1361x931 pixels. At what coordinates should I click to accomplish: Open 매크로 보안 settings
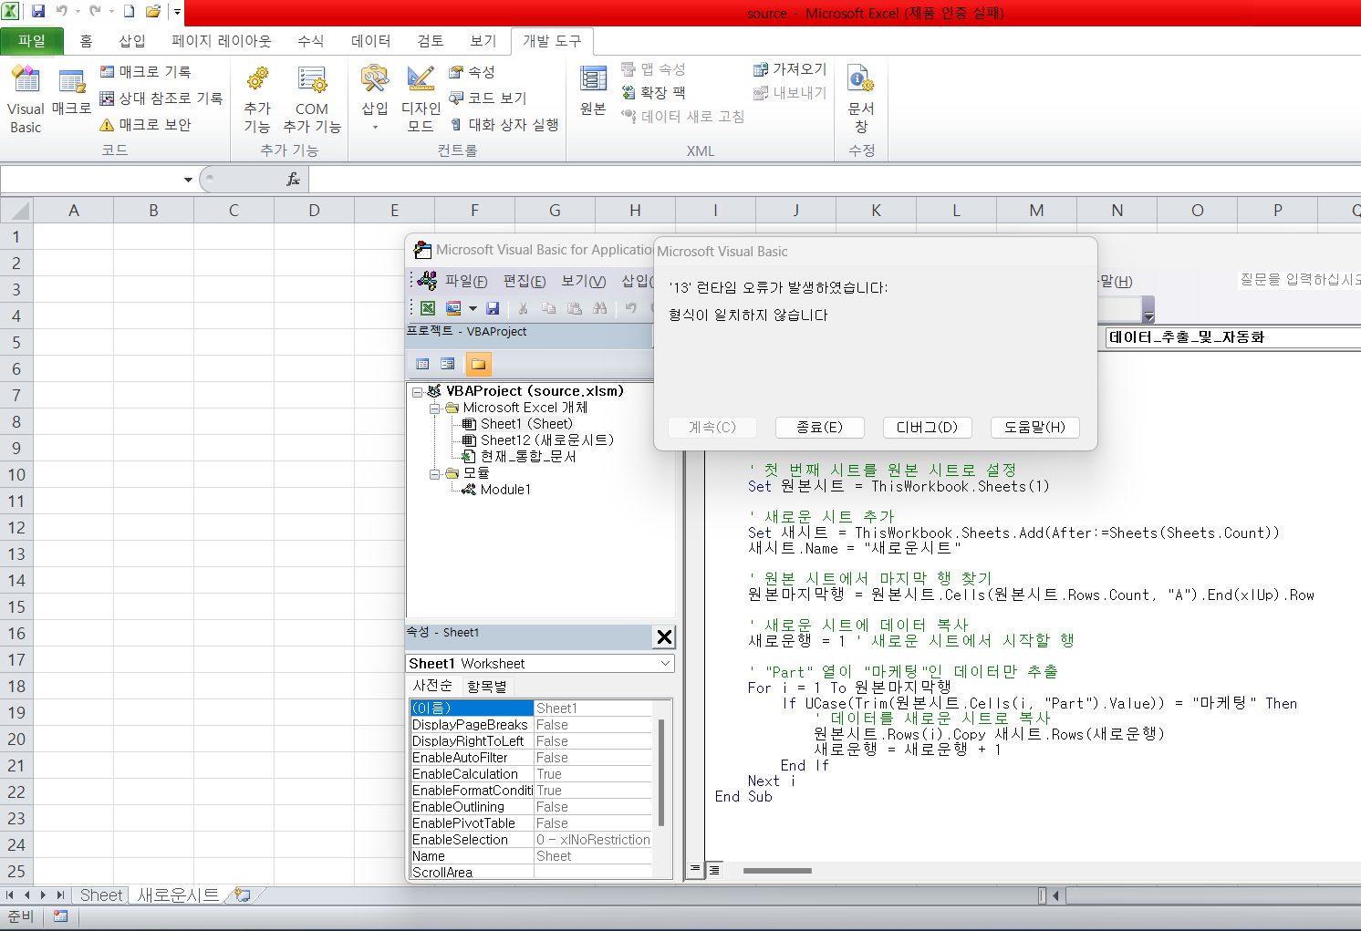(x=146, y=124)
